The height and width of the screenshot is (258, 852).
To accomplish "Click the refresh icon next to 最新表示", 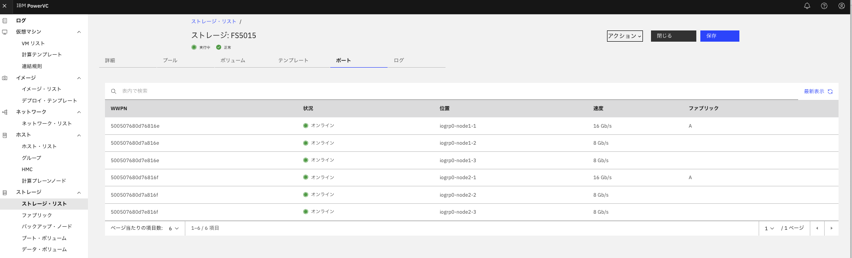I will click(830, 91).
